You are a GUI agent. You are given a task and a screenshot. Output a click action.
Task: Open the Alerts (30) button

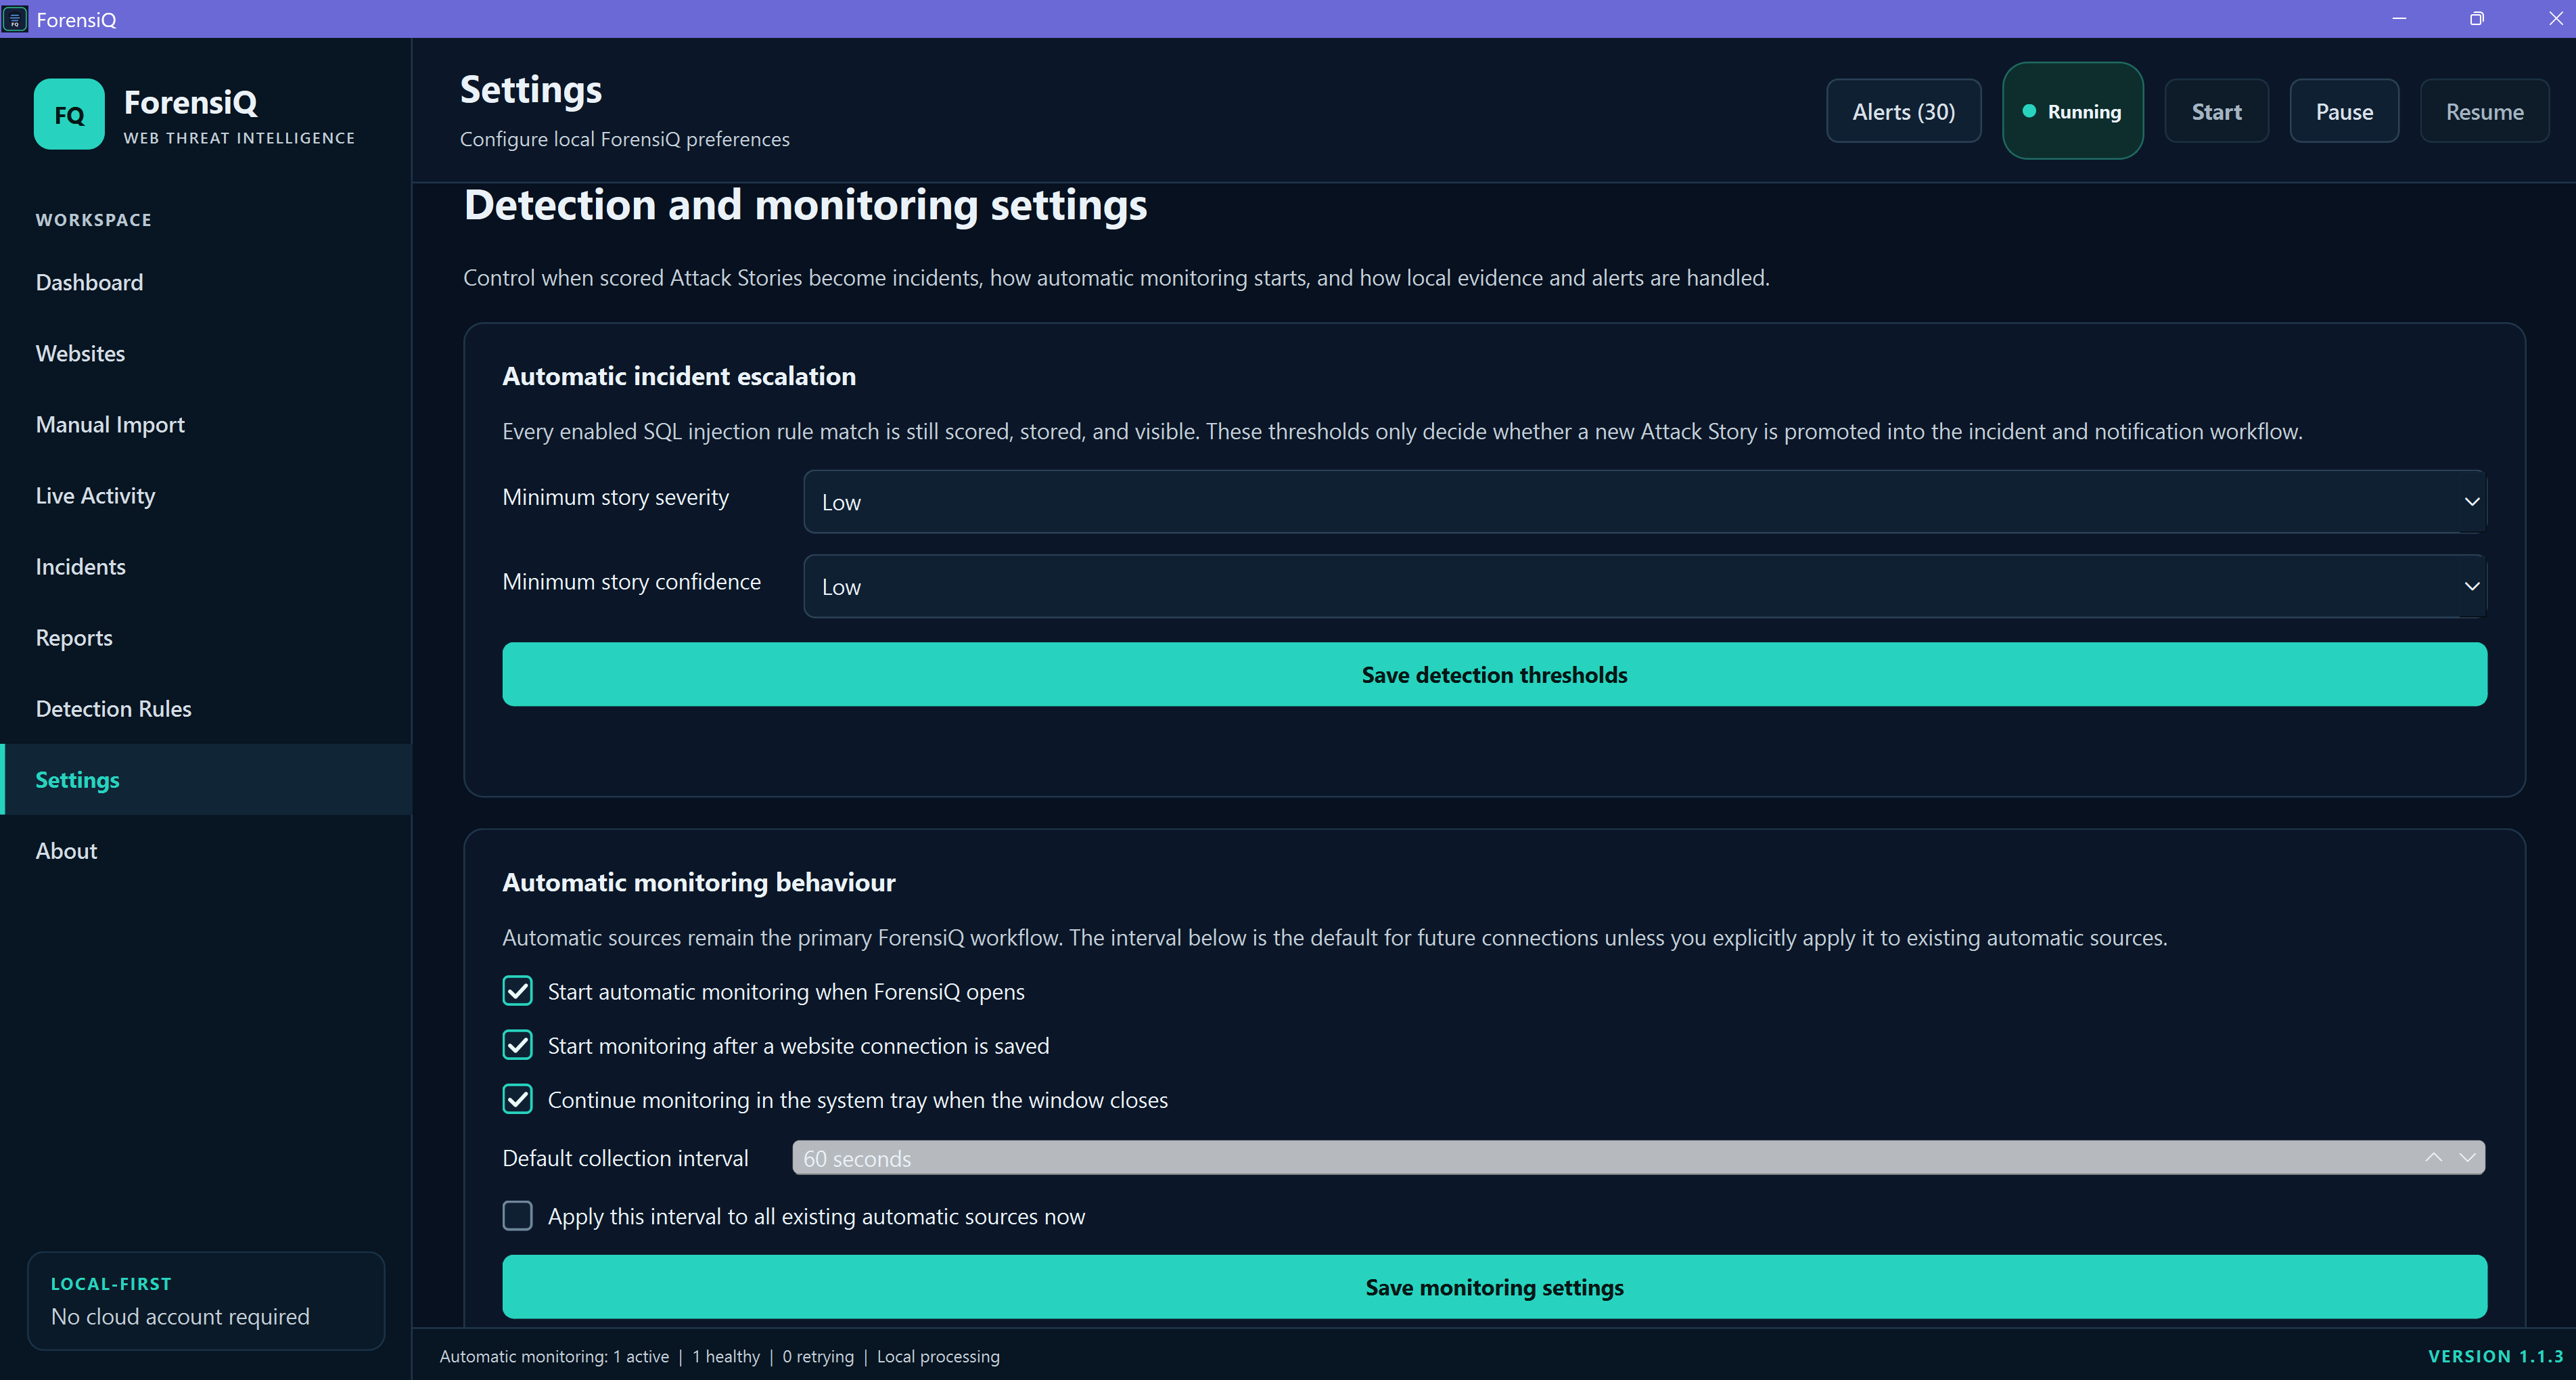tap(1903, 111)
